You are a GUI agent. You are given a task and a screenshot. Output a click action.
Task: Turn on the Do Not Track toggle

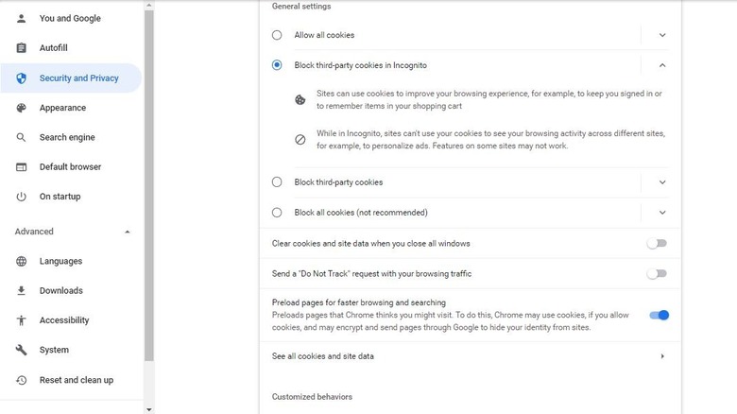coord(657,274)
